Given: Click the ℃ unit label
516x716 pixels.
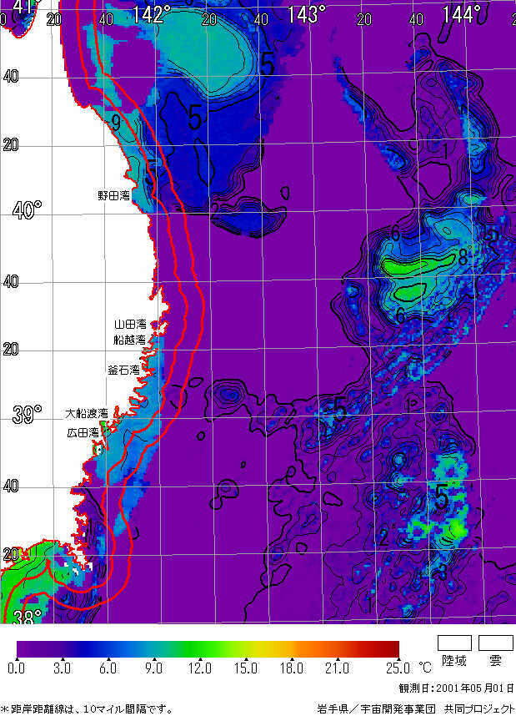Looking at the screenshot, I should pos(425,668).
